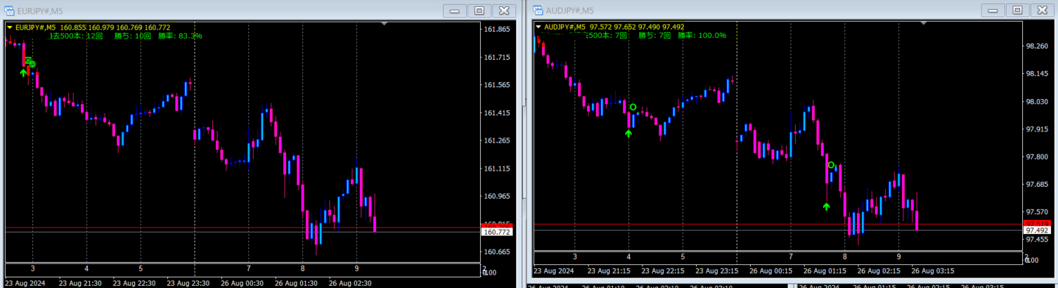
Task: Click the 97.800 price on AUDJPY scale
Action: point(1037,157)
